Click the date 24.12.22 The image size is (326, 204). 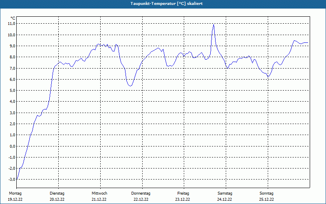pos(225,200)
